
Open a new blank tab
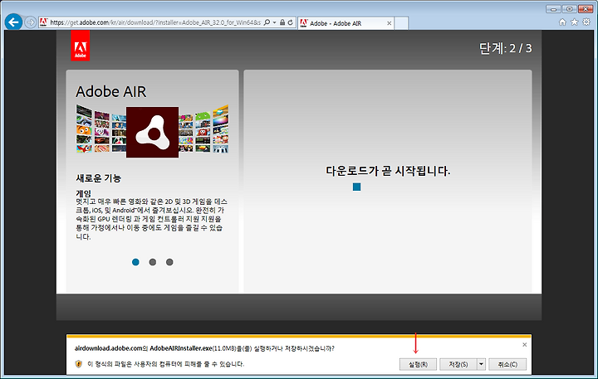tap(401, 23)
